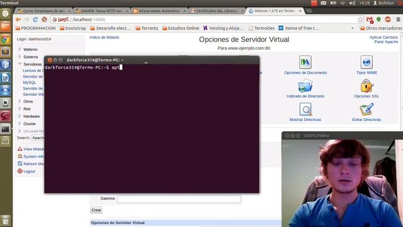
Task: Open Torrents bookmark folder
Action: click(x=147, y=28)
